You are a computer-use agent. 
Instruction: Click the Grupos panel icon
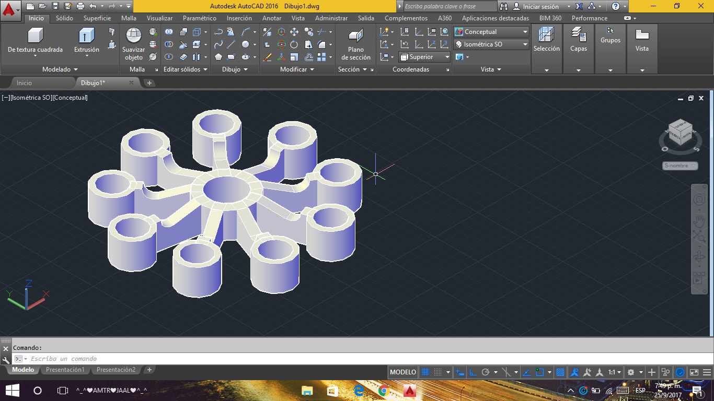click(610, 31)
